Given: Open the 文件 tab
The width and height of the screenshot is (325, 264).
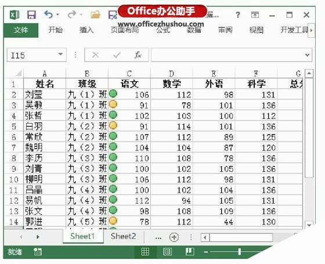Looking at the screenshot, I should (21, 30).
